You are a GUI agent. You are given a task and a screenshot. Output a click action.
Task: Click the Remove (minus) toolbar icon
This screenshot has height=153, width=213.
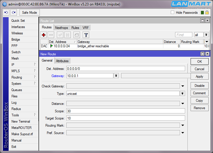51,35
